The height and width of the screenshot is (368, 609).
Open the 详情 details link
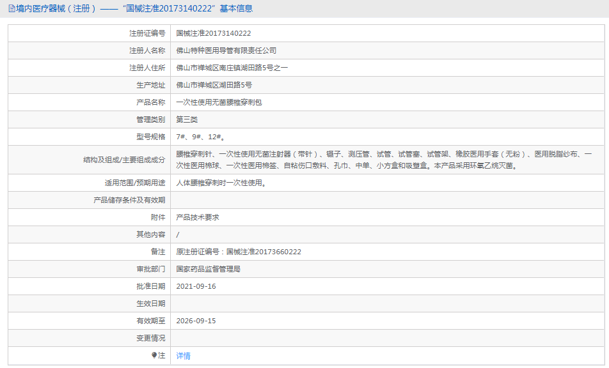(183, 356)
